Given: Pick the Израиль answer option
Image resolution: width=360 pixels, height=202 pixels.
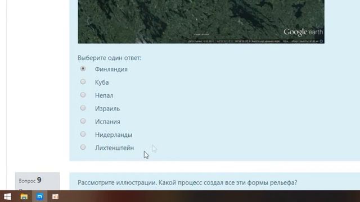Looking at the screenshot, I should click(83, 108).
